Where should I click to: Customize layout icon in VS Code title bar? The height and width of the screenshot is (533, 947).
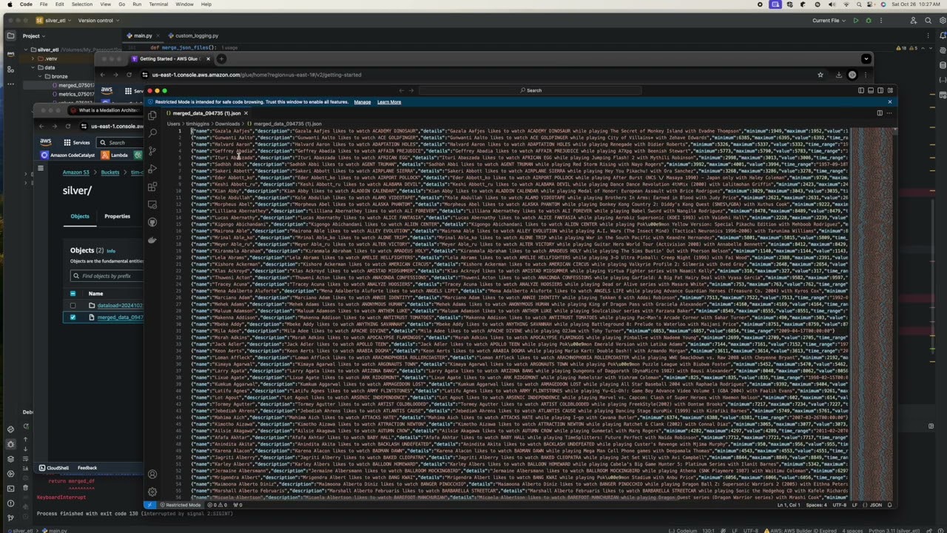coord(890,90)
